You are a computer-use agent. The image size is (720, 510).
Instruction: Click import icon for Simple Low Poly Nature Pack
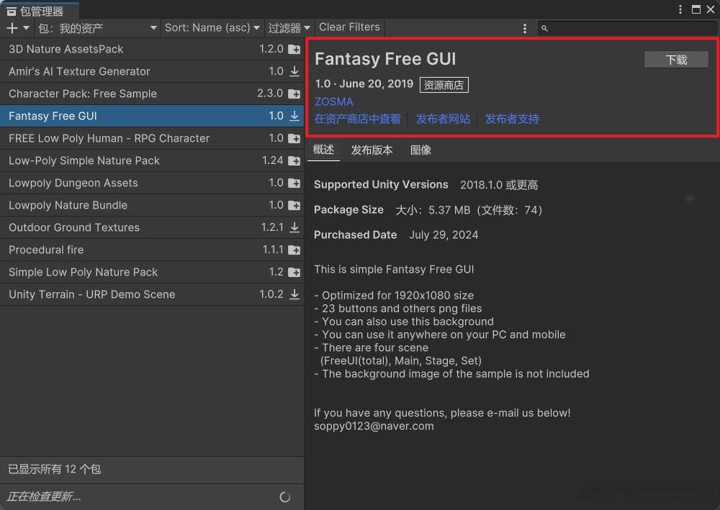294,273
